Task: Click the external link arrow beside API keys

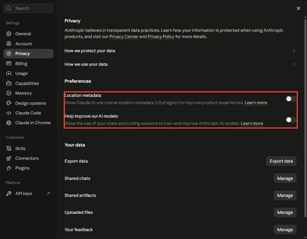Action: click(48, 193)
